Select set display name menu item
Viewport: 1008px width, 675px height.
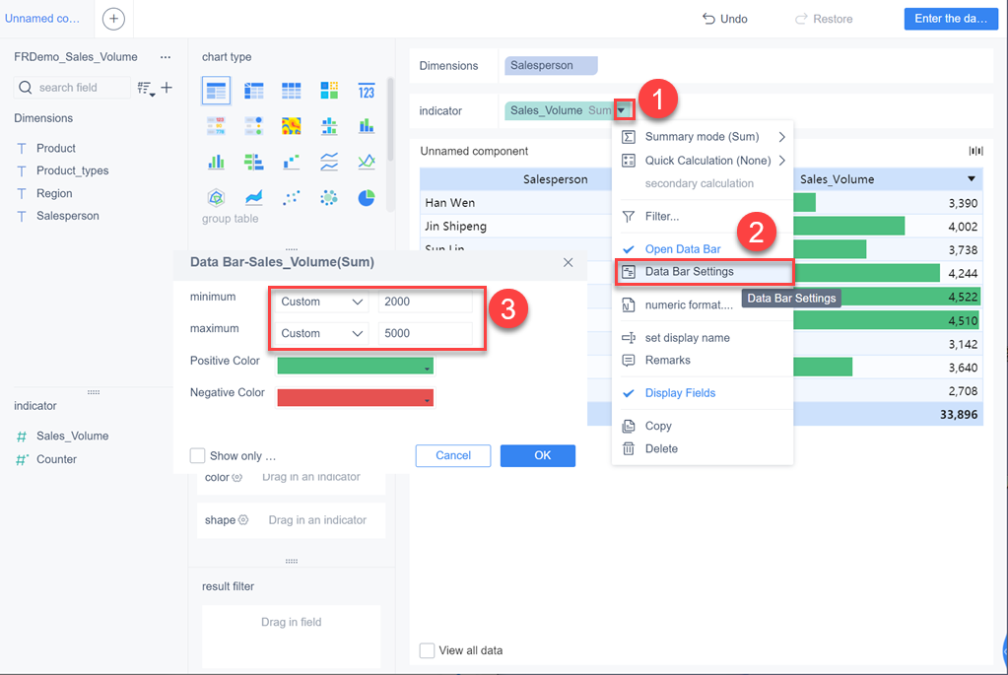703,338
